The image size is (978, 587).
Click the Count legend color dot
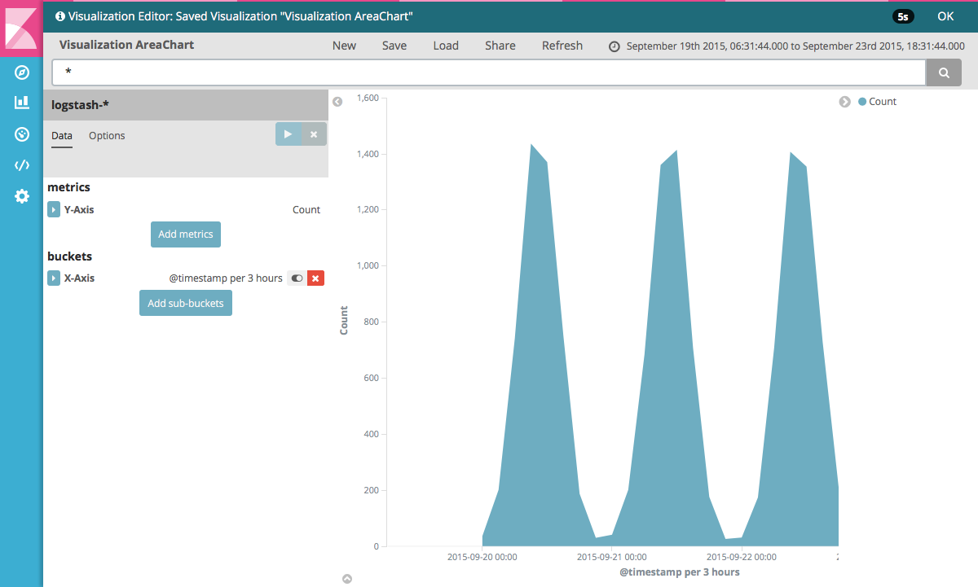coord(862,102)
